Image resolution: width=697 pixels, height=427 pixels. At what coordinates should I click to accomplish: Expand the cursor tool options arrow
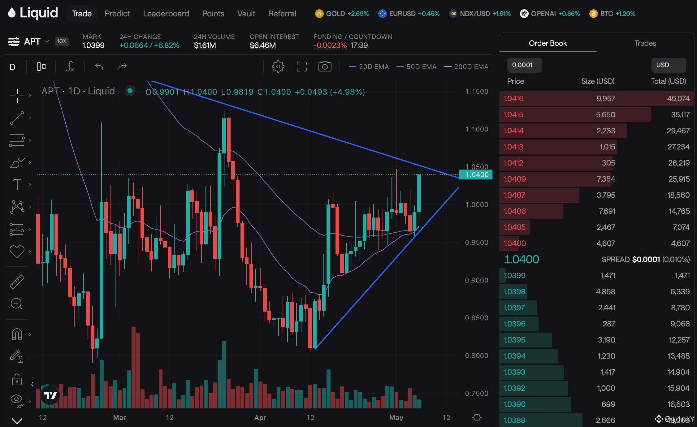(30, 96)
